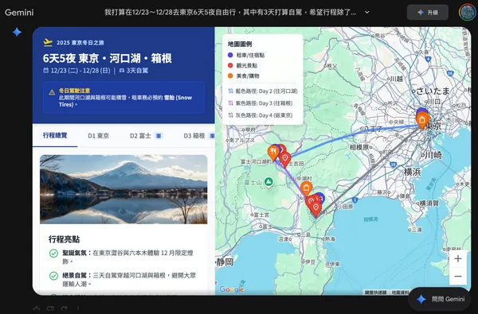Click the 行程亮點 heading

(64, 239)
